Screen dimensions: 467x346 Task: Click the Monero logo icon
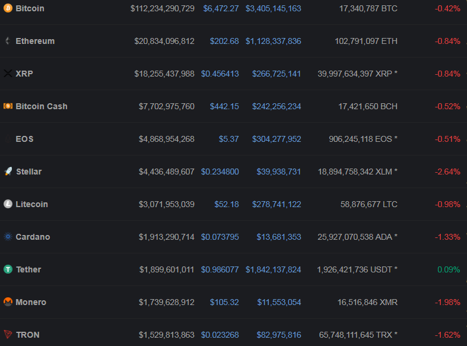pos(8,302)
